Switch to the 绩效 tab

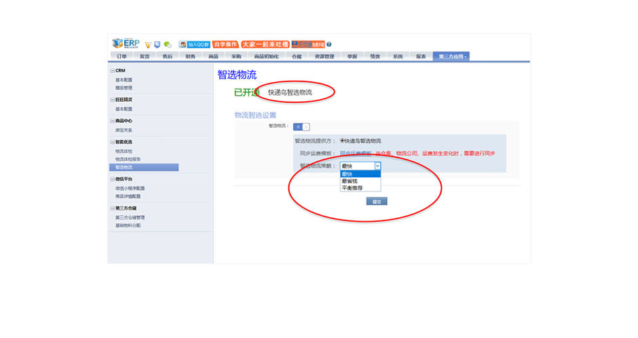[x=375, y=56]
